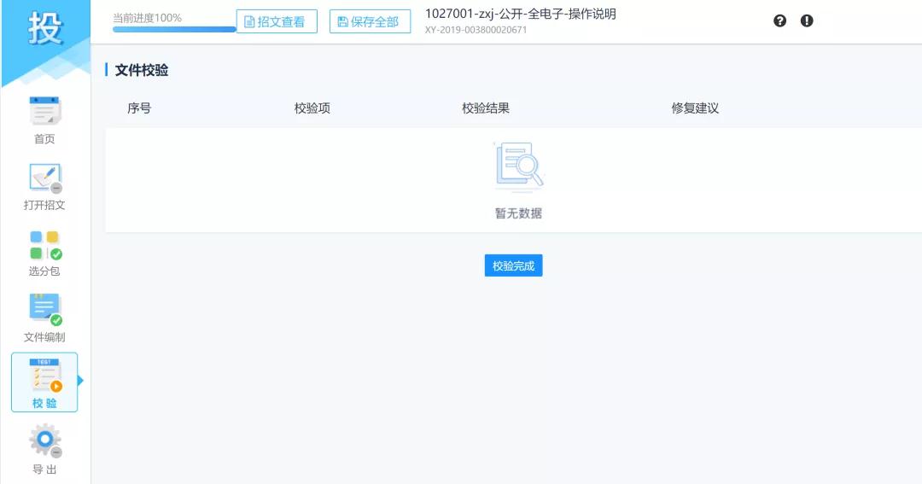Click the 校验项 column header
This screenshot has height=484, width=922.
coord(312,108)
